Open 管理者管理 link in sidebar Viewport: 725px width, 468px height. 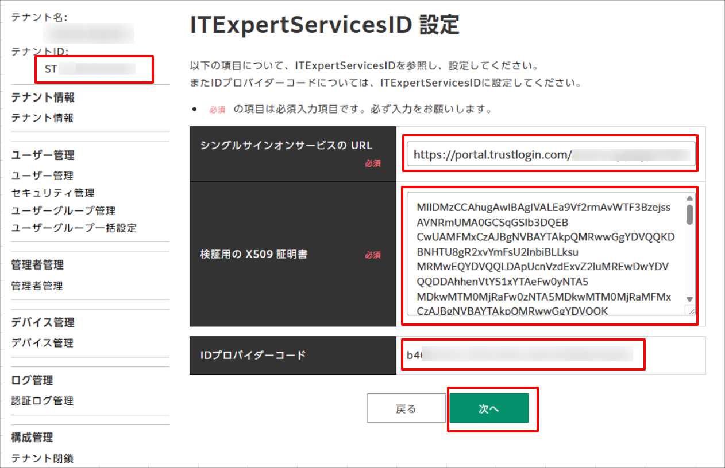[37, 286]
